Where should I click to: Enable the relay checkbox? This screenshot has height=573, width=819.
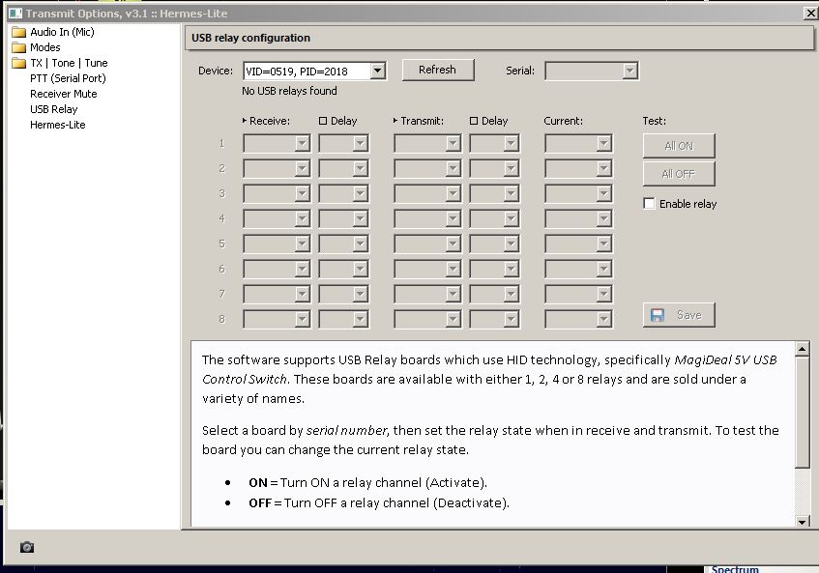(x=649, y=204)
